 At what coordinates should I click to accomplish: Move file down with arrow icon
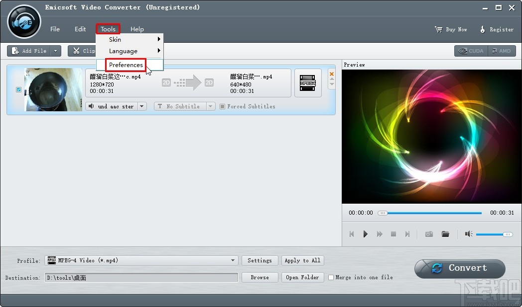[x=332, y=84]
